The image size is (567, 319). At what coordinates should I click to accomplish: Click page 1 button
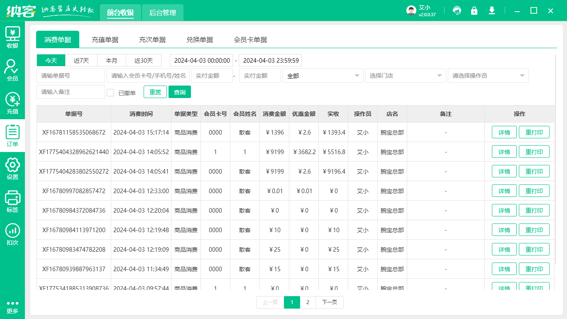(x=292, y=302)
